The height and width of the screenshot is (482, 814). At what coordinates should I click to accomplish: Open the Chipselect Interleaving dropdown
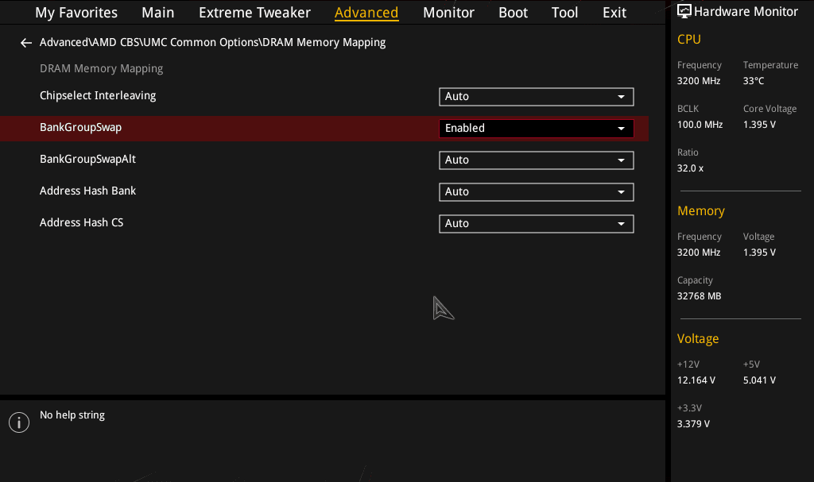coord(536,97)
